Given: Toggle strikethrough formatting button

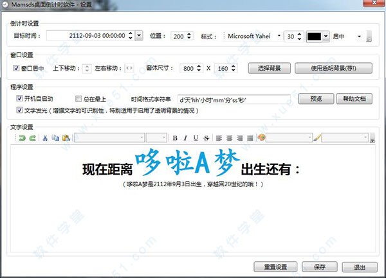Looking at the screenshot, I should pos(207,138).
